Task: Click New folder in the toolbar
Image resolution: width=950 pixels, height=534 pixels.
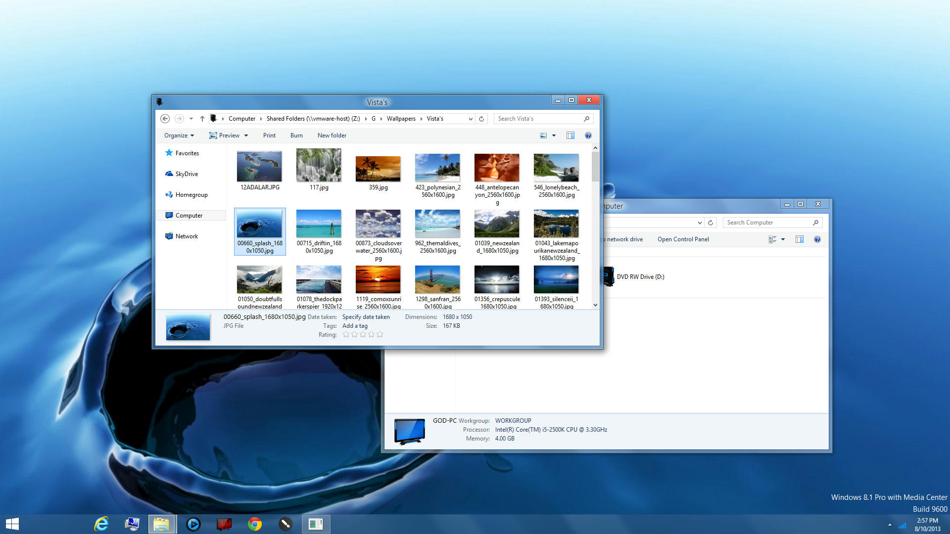Action: (332, 135)
